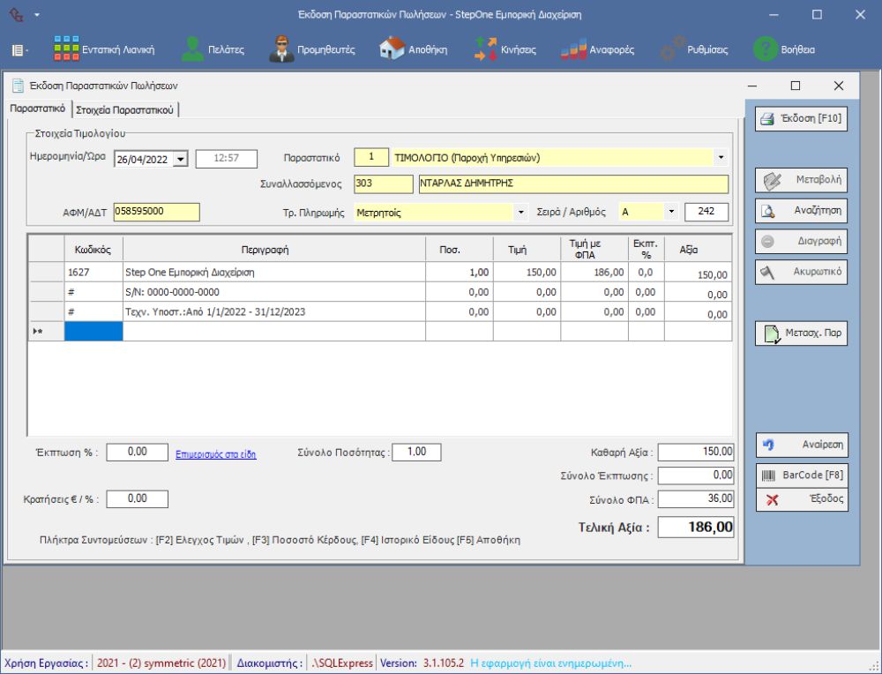Click the Έξοδος exit button
882x674 pixels.
pos(801,499)
